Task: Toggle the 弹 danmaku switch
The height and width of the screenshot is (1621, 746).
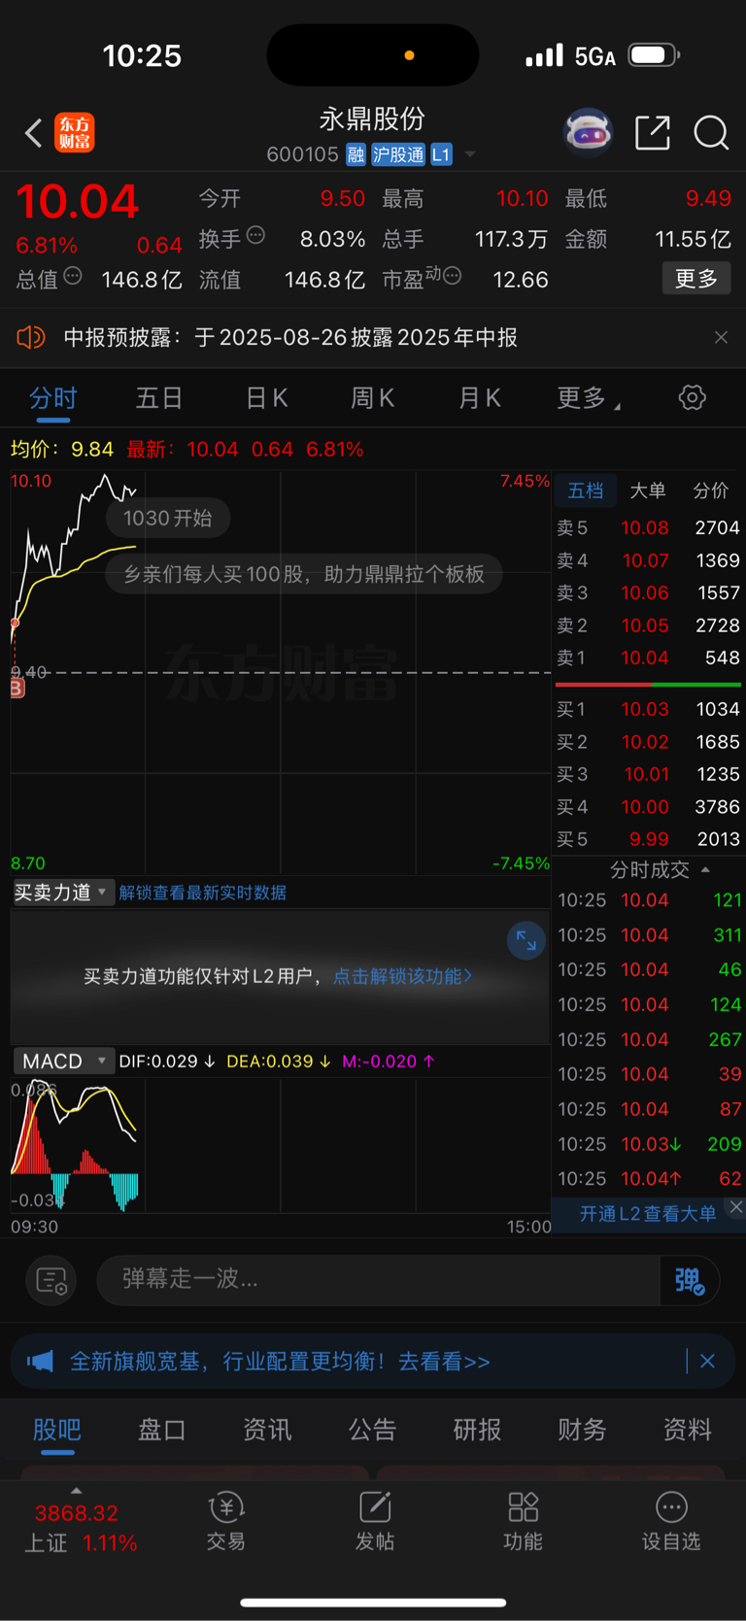Action: click(690, 1280)
